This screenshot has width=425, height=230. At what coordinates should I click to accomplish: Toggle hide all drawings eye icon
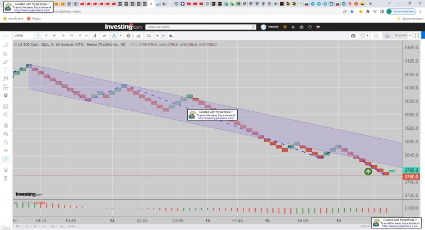coord(6,151)
